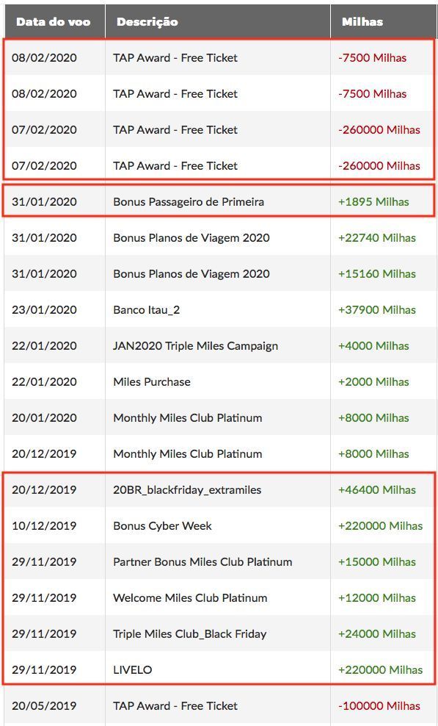Click the 'Milhas' column header
This screenshot has width=438, height=726.
[362, 22]
